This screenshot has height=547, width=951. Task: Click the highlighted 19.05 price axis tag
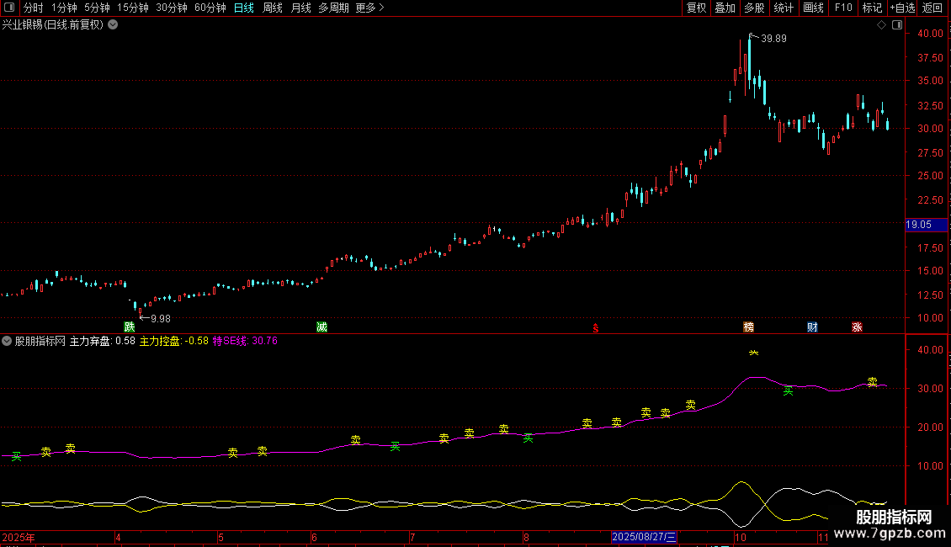click(926, 225)
